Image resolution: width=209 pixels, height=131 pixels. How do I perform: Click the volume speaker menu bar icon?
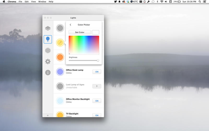click(x=166, y=2)
